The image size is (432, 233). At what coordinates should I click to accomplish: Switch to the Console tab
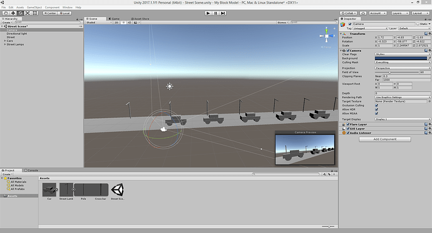[31, 171]
